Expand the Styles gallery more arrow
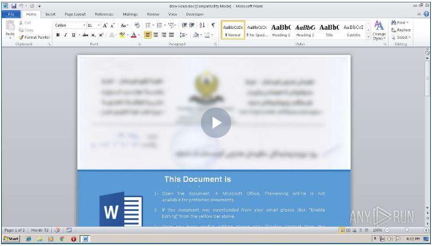This screenshot has width=432, height=246. coord(369,37)
